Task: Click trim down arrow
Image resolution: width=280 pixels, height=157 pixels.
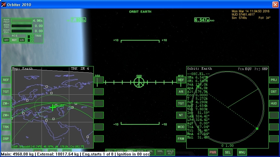Action: 32,41
